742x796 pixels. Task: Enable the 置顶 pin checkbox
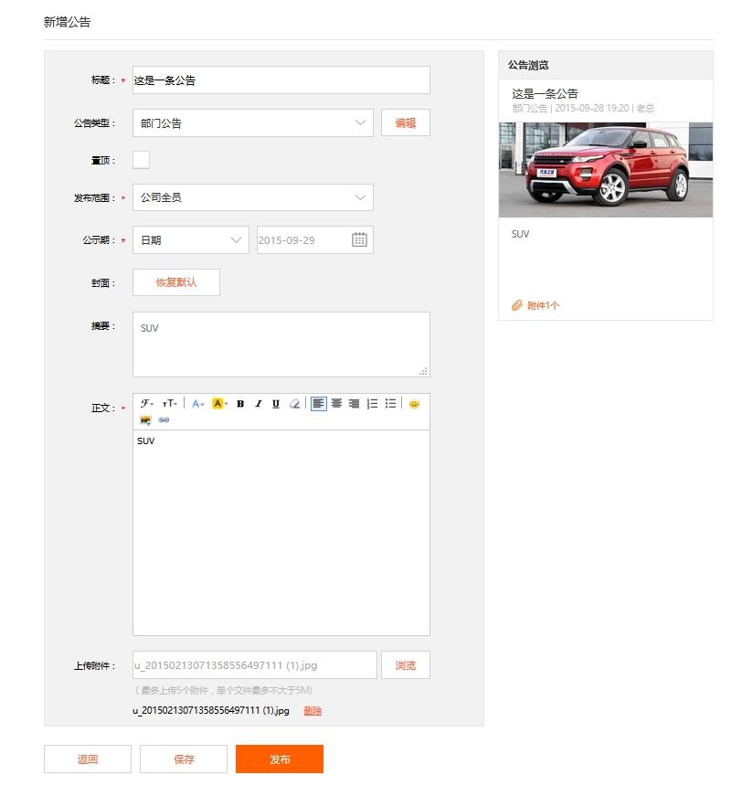(x=142, y=161)
